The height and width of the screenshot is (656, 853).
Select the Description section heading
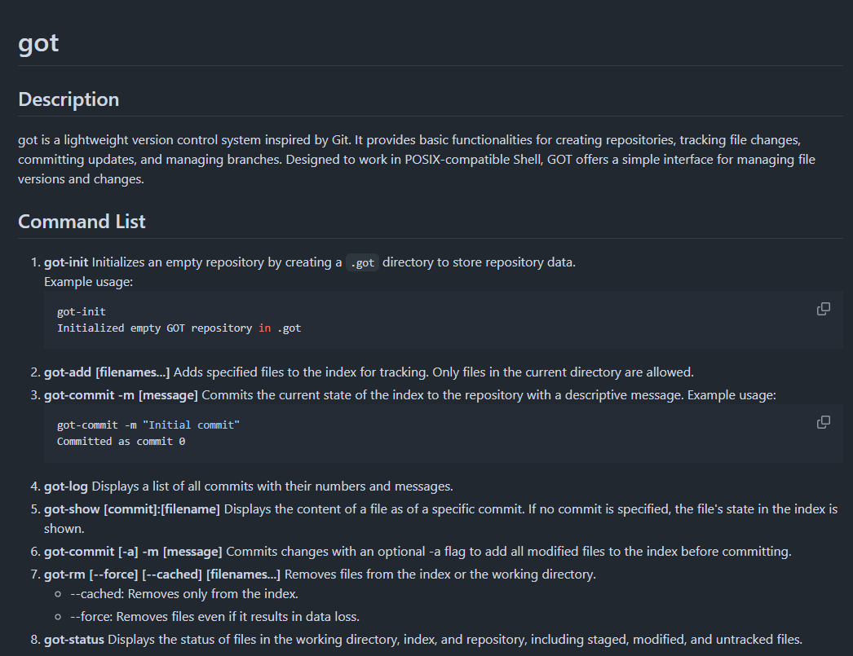click(69, 99)
